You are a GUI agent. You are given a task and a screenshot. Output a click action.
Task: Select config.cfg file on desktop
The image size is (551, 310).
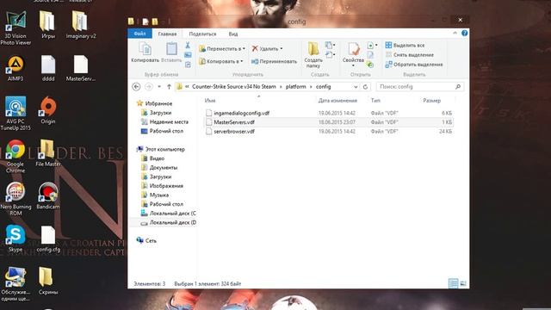[x=48, y=239]
